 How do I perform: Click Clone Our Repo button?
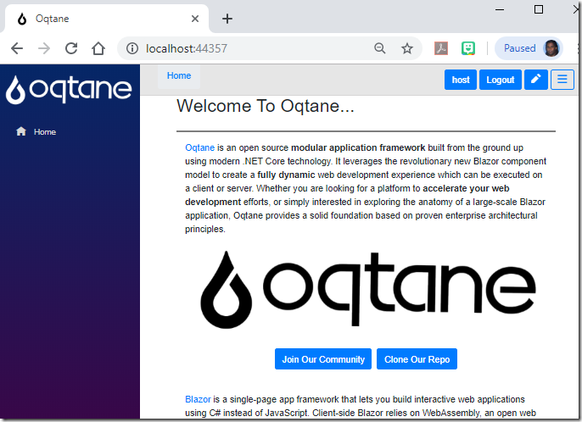click(417, 359)
